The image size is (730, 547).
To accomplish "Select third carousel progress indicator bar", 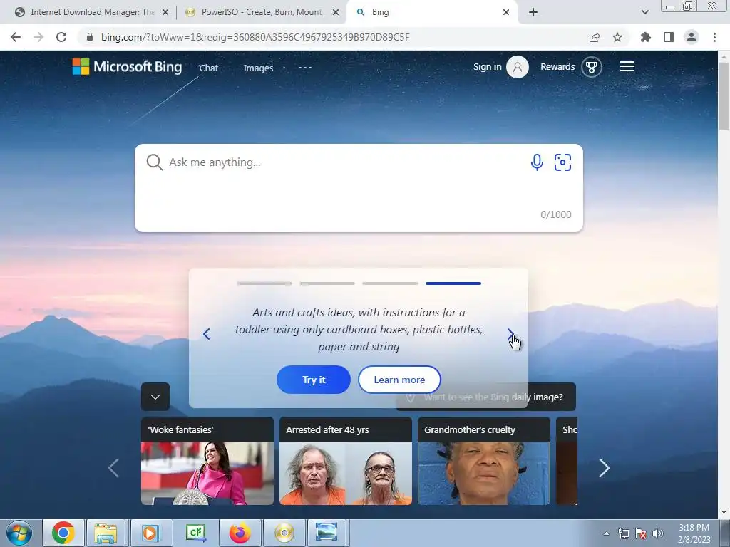I will [x=390, y=283].
